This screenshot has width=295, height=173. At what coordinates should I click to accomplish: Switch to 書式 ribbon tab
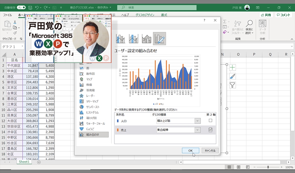pyautogui.click(x=164, y=15)
